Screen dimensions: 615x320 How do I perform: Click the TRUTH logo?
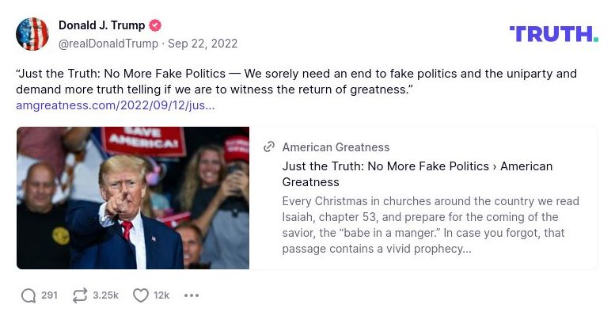click(x=553, y=34)
